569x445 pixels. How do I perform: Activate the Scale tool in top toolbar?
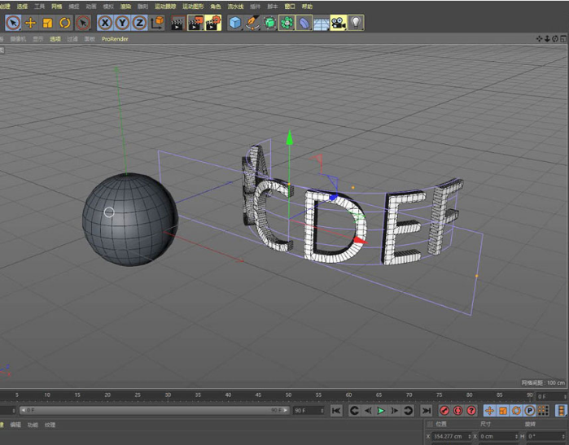(x=47, y=23)
